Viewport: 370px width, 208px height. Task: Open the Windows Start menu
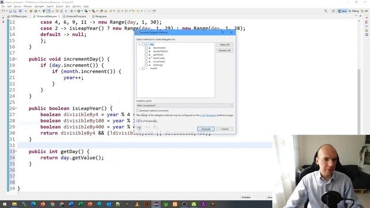click(x=4, y=204)
